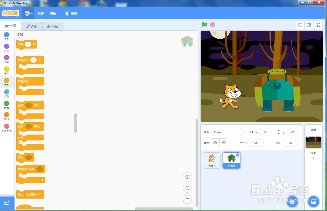Select the 侦测 sensing category

click(7, 93)
